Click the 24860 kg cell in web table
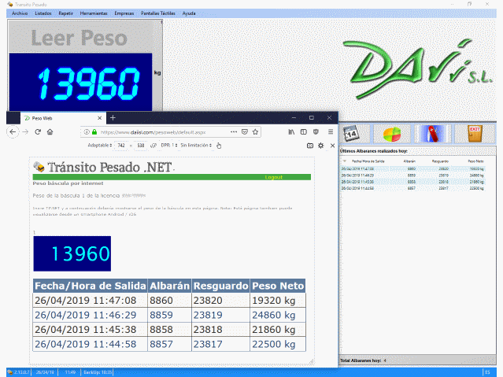Image resolution: width=503 pixels, height=377 pixels. point(278,315)
